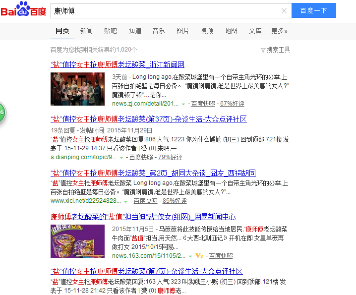356x295 pixels.
Task: Open the 西祠胡同 result title
Action: [x=153, y=173]
